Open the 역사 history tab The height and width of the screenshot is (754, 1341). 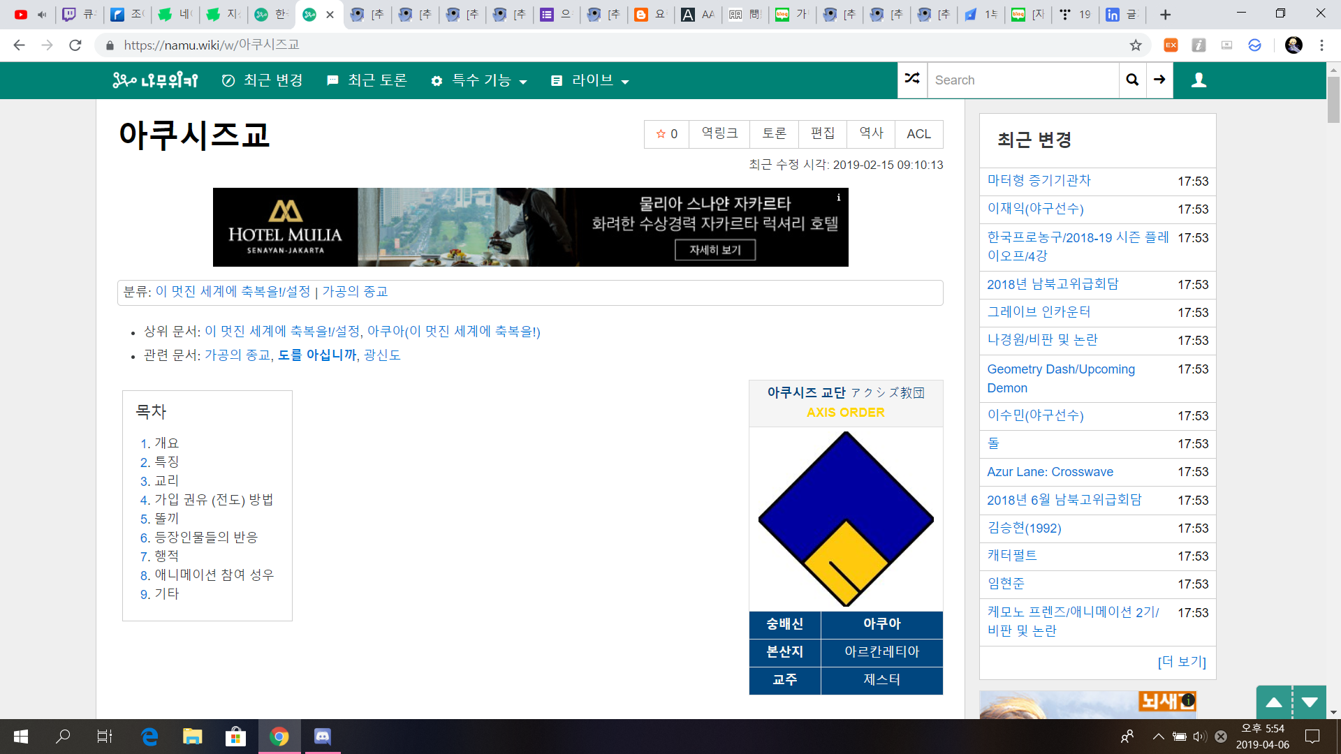coord(871,134)
